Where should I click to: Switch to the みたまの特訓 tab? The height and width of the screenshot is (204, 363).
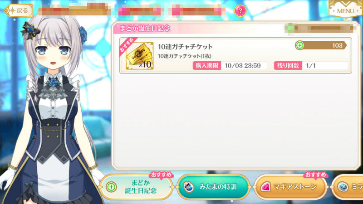tap(213, 187)
